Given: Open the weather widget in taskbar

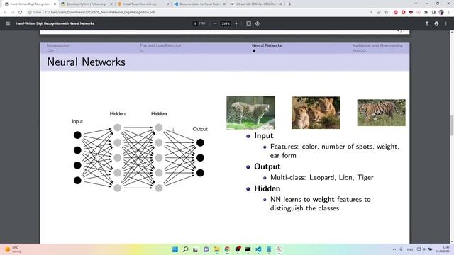Looking at the screenshot, I should (x=13, y=249).
